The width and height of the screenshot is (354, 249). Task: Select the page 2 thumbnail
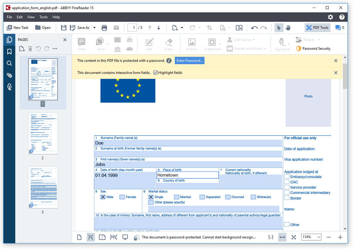[x=43, y=133]
